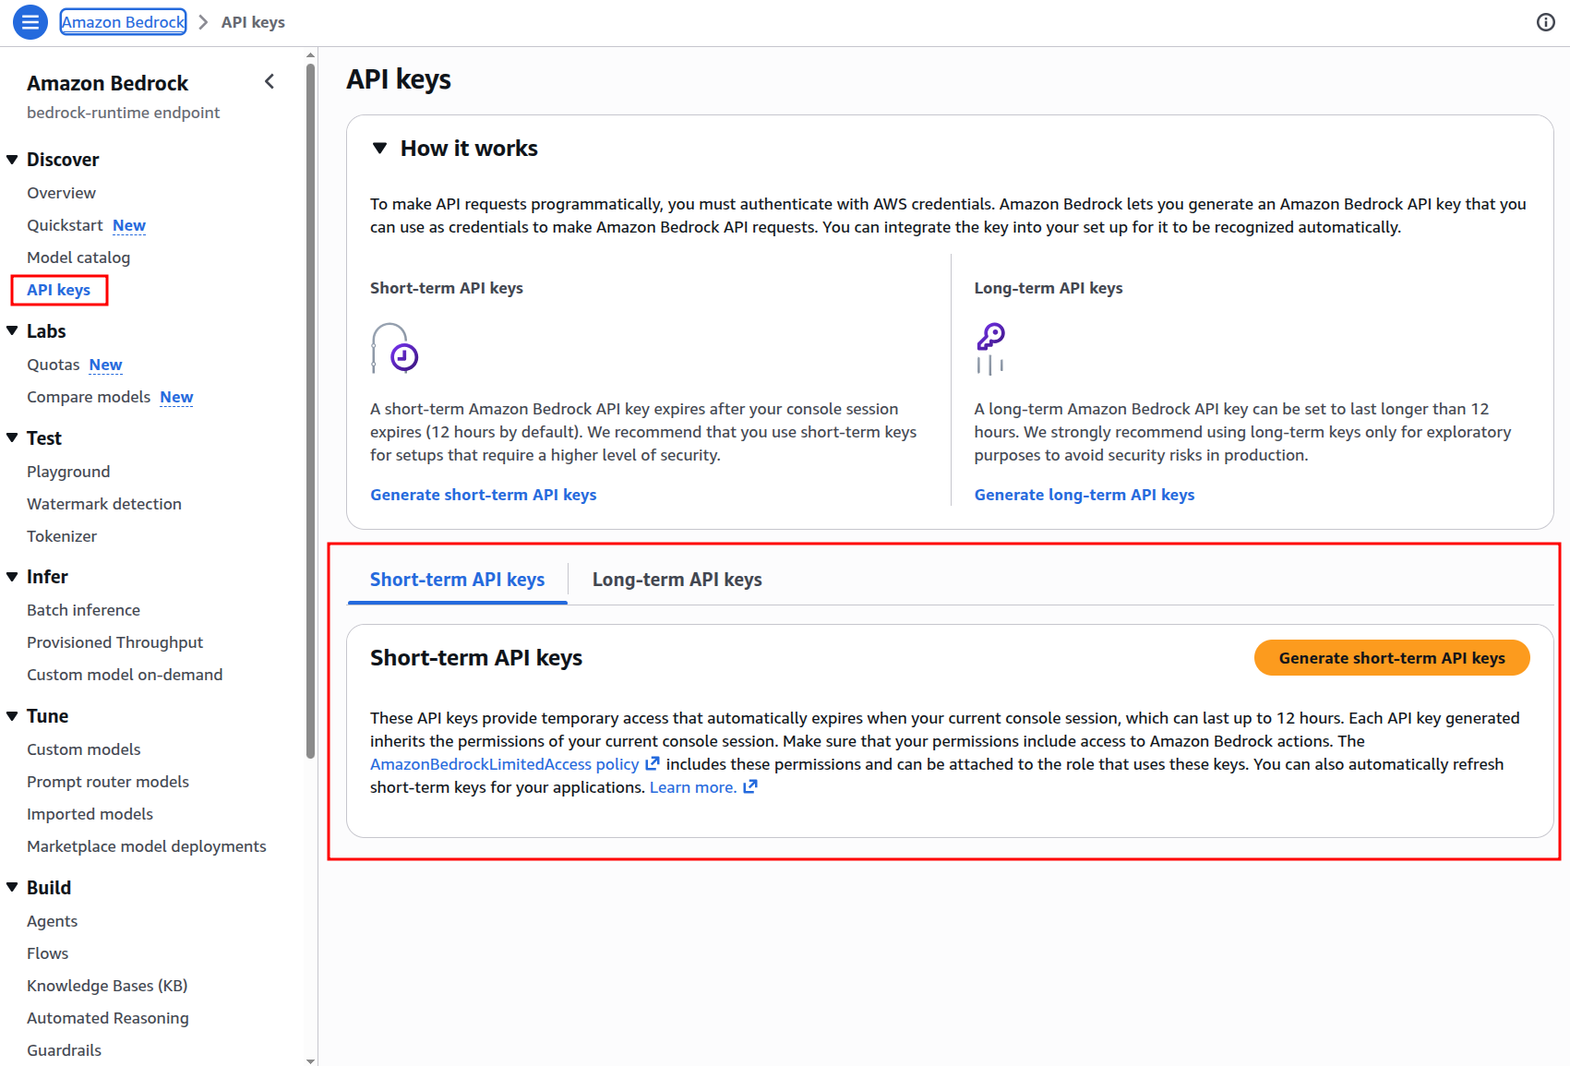Open the AmazonBedrockLimitedAccess policy external link icon
Viewport: 1570px width, 1066px height.
click(653, 763)
